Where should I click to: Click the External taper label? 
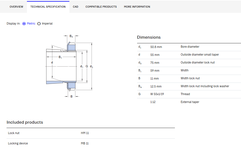click(190, 102)
